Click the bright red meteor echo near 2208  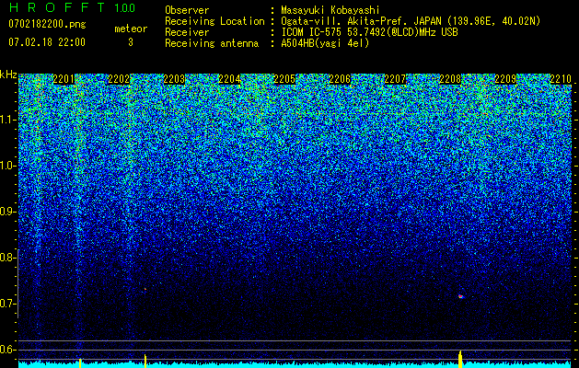[x=460, y=296]
